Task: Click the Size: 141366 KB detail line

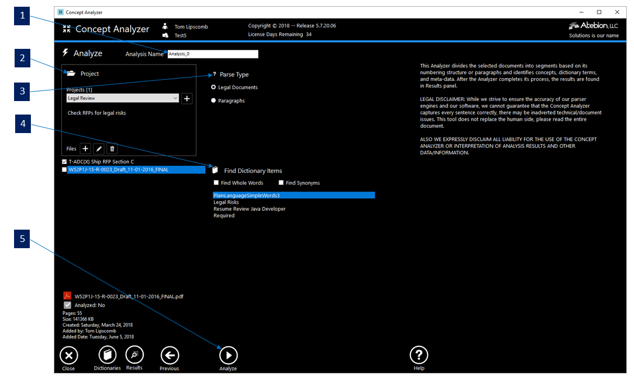Action: point(78,319)
